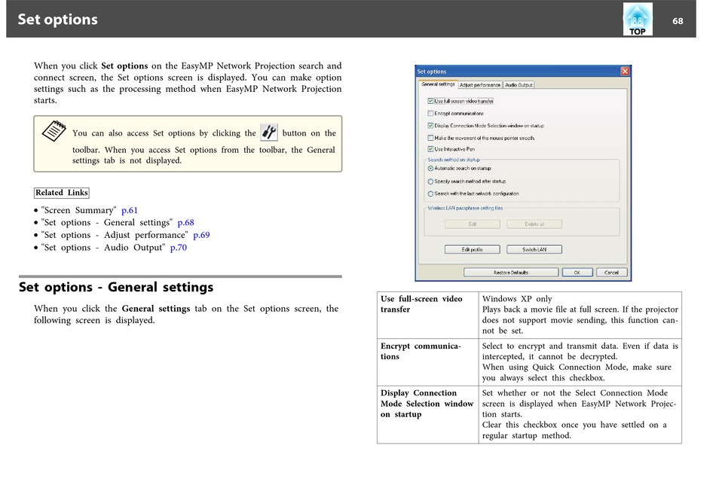
Task: Toggle Display Connection Mode Selection window on startup
Action: click(430, 126)
